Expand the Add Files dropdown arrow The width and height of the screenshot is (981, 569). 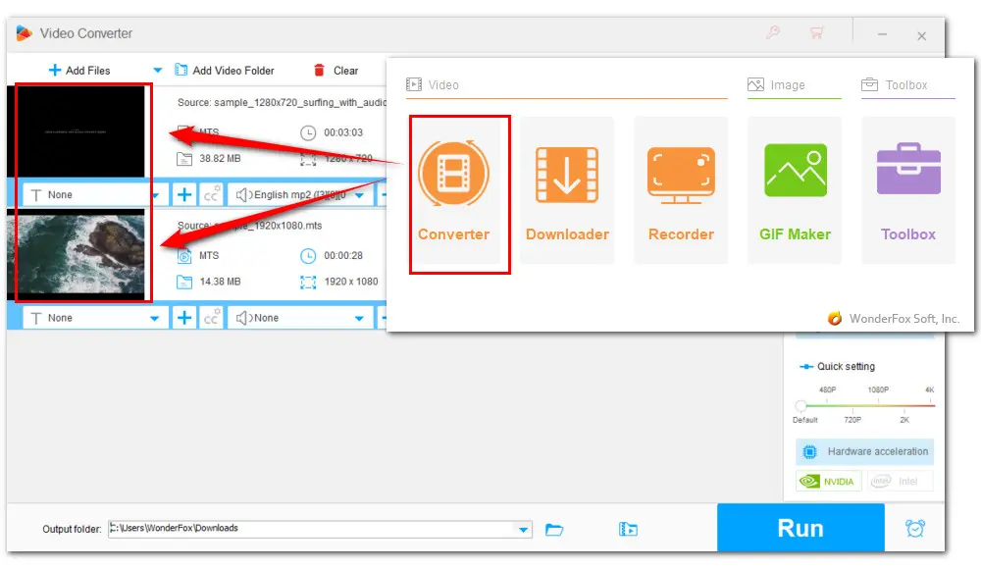157,71
